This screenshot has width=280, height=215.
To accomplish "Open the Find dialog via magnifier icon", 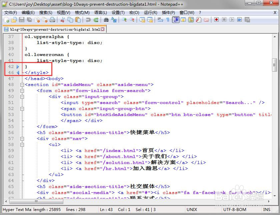I will click(107, 20).
